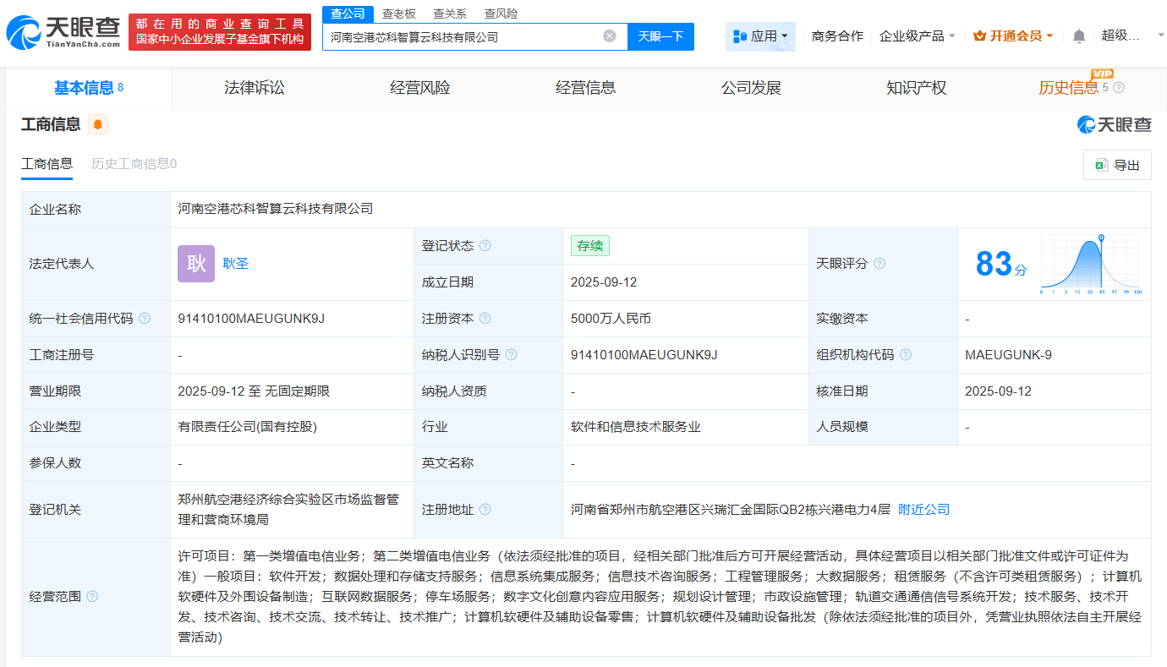
Task: Click help icon beside 注册地址
Action: [x=485, y=509]
